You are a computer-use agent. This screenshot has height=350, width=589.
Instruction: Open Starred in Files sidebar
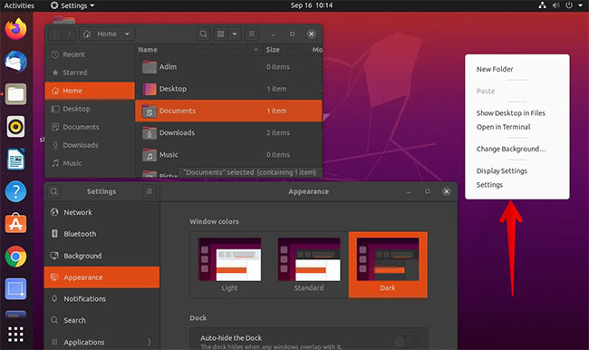(x=90, y=73)
